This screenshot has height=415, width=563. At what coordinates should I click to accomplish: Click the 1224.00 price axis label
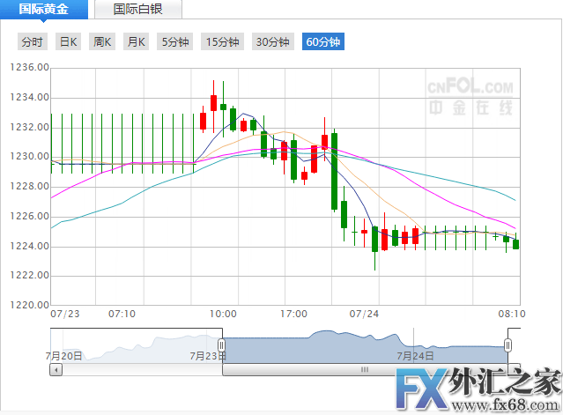tap(29, 246)
